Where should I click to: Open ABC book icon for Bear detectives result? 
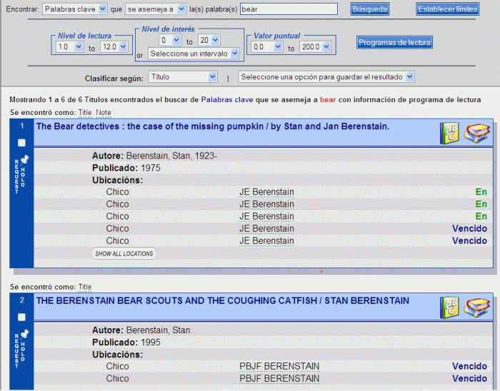449,133
